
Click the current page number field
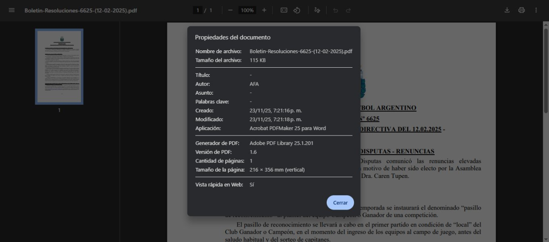click(198, 10)
